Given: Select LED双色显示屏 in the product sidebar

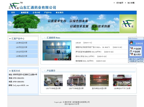Looking at the screenshot, I should (23, 47).
